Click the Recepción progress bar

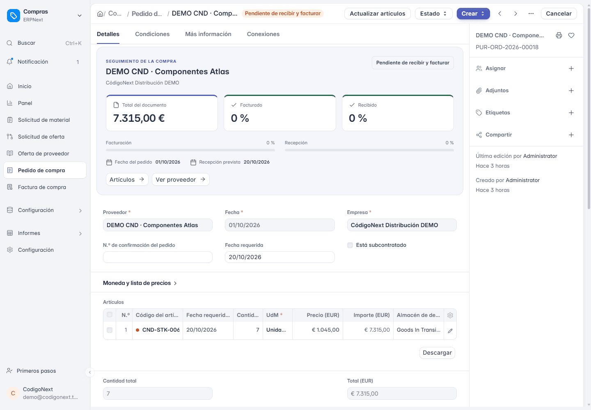tap(369, 150)
